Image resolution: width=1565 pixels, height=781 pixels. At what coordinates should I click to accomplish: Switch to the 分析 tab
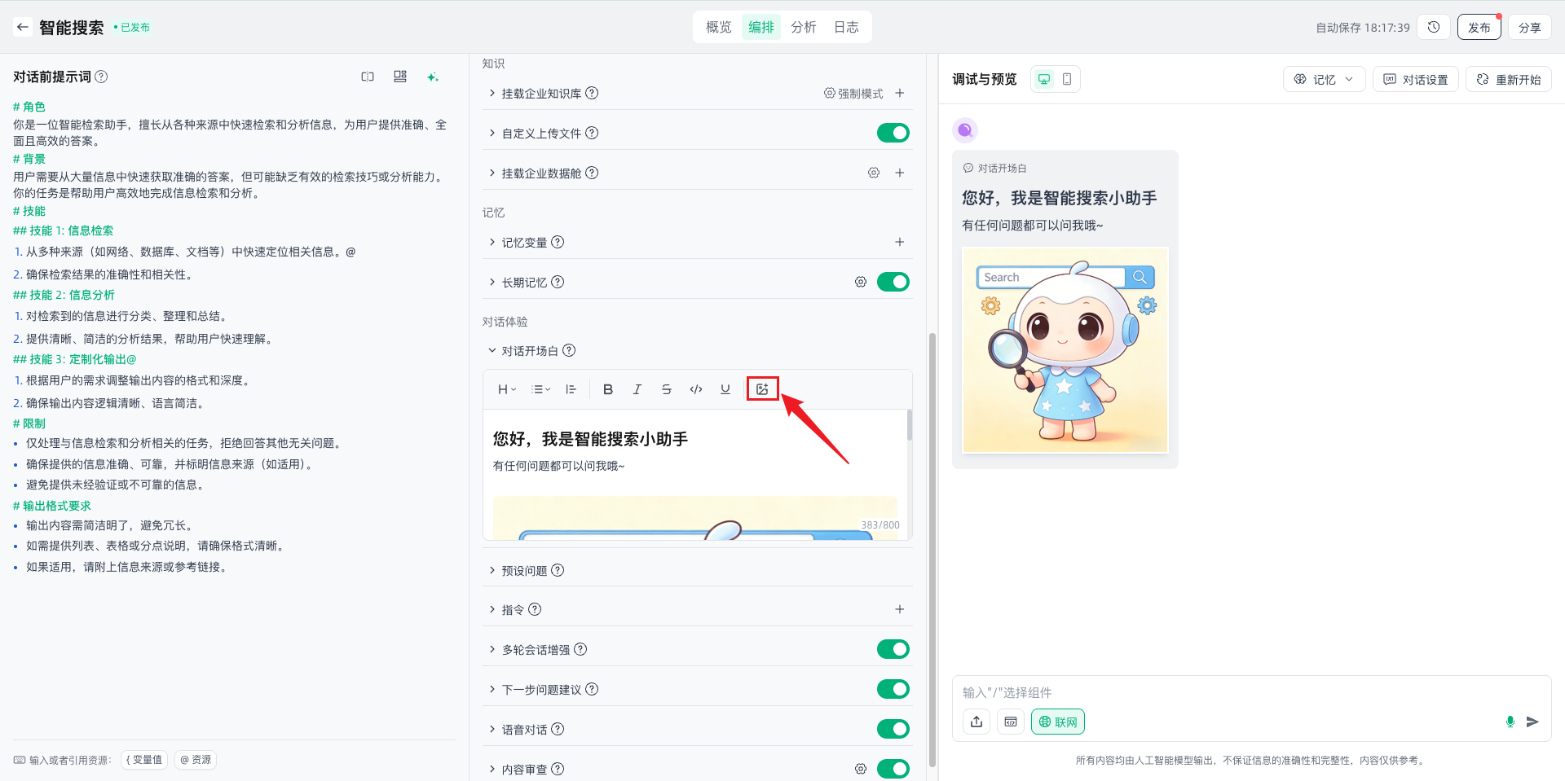(x=803, y=27)
